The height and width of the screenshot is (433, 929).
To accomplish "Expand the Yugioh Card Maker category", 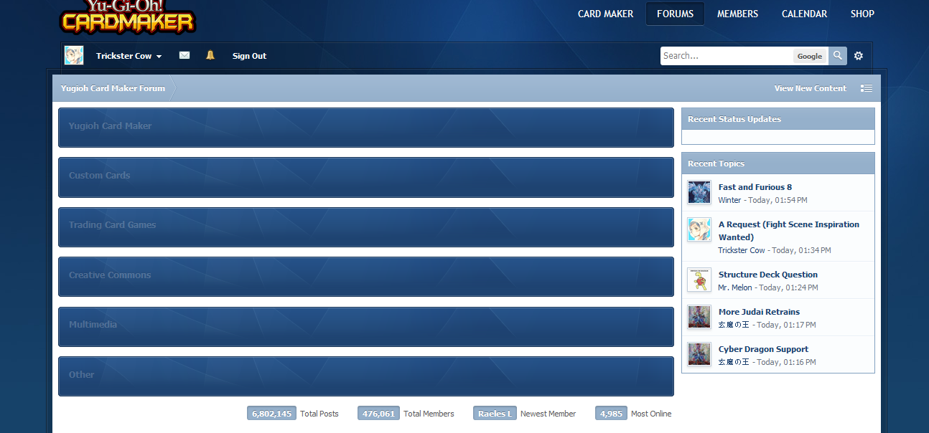I will pyautogui.click(x=366, y=128).
